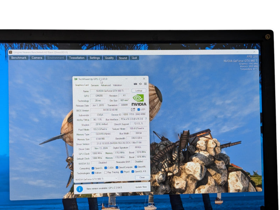Toggle the OpenCL checkbox
Screen dimensions: 280x210
(93, 168)
